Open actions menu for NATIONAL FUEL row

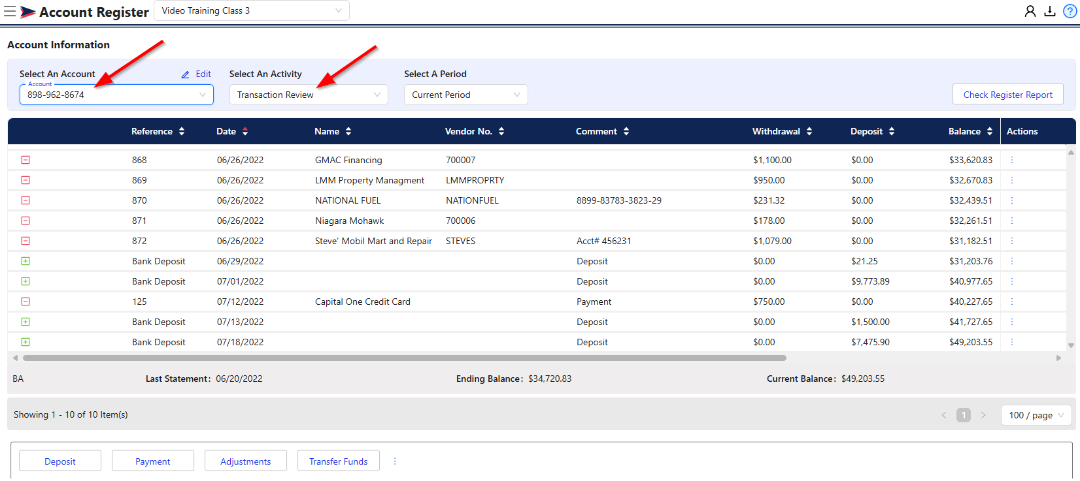tap(1012, 200)
